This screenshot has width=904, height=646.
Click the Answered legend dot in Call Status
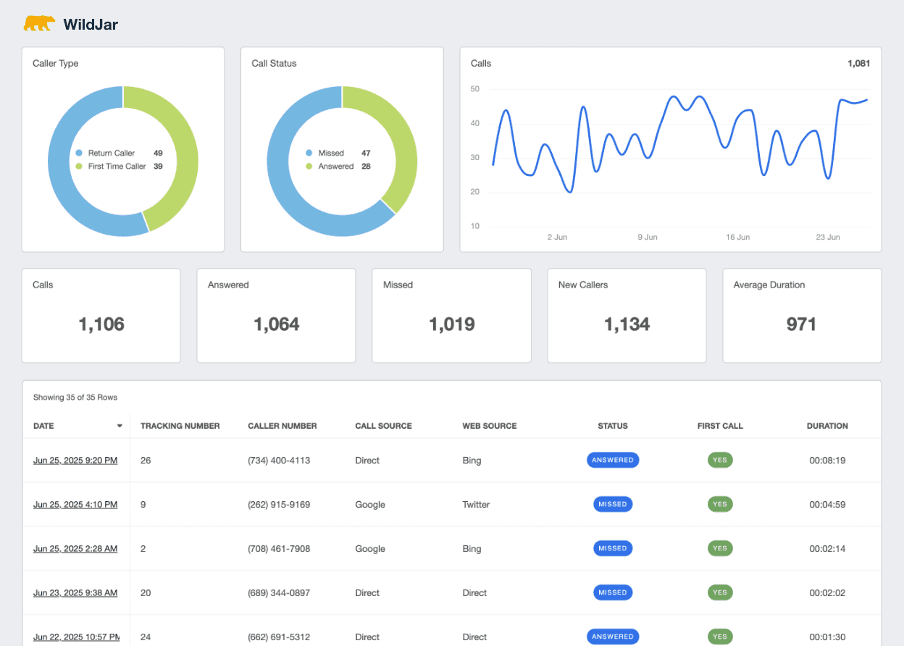click(309, 165)
